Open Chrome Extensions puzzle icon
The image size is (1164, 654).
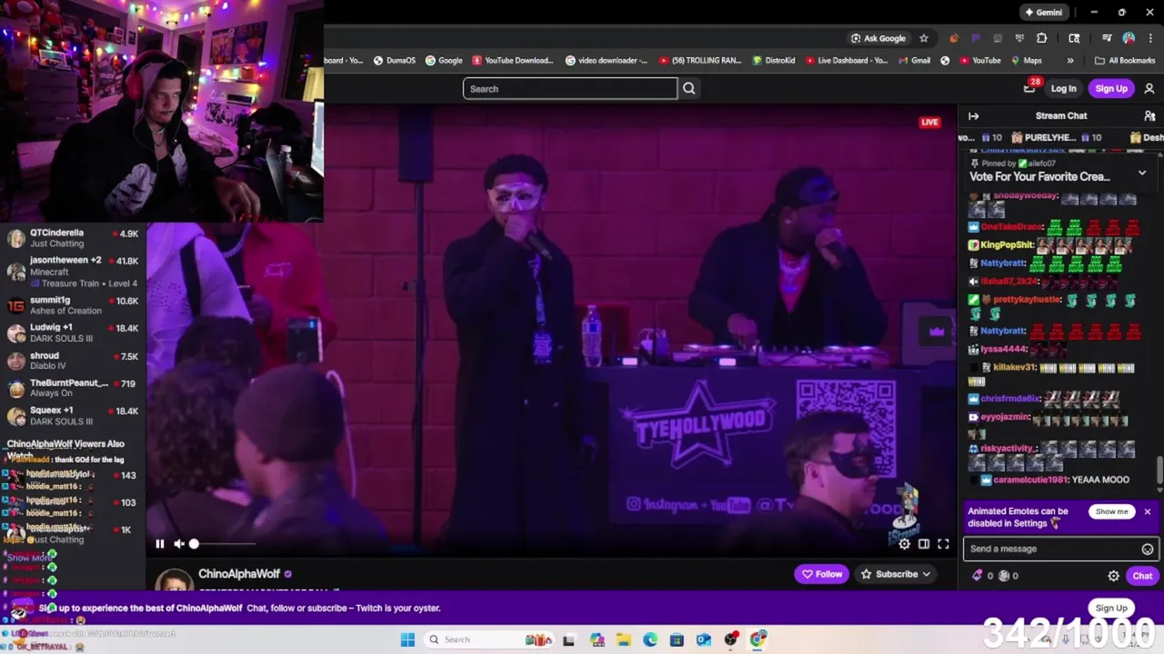1042,38
